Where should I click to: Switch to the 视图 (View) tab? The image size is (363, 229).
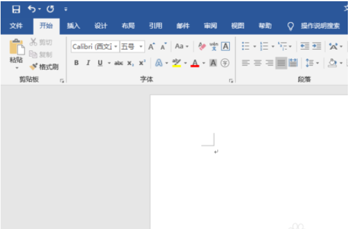coord(237,26)
